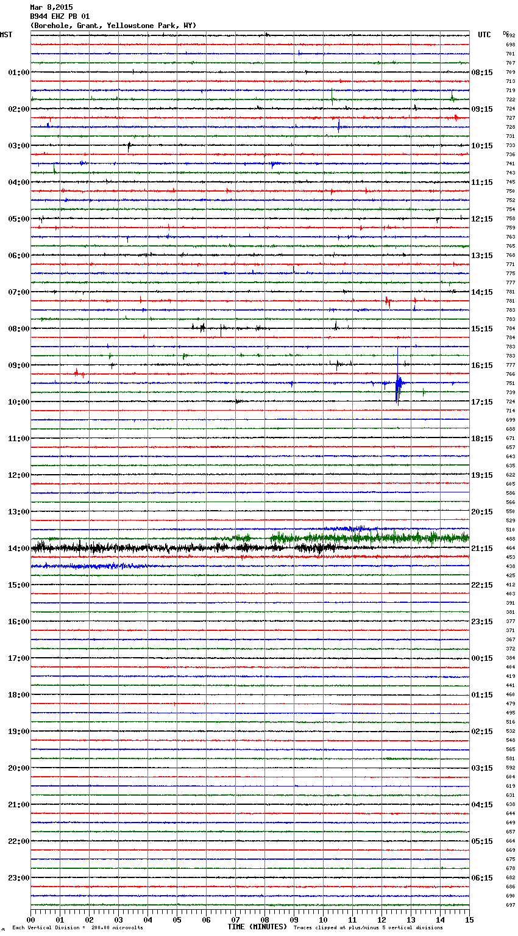This screenshot has height=936, width=518.
Task: Select DC offset value "464"
Action: pos(511,548)
